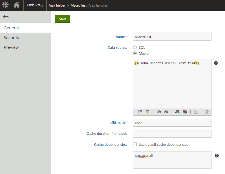Click the undo icon in editor toolbar

(x=159, y=112)
